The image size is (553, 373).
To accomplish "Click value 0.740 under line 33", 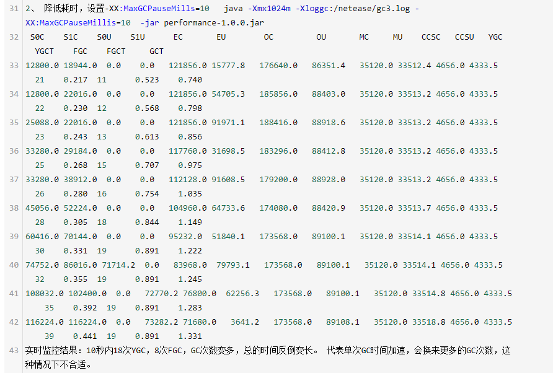I will click(190, 80).
